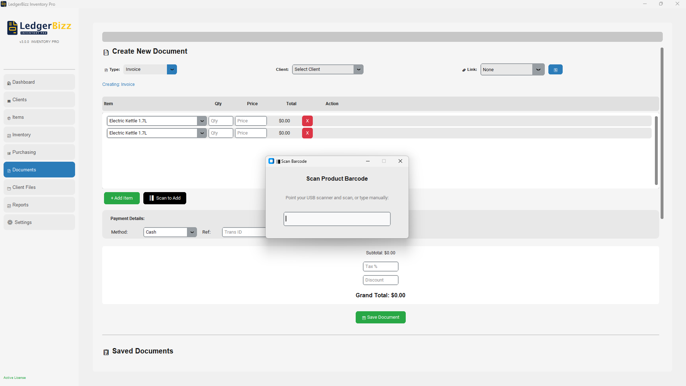Select Documents sidebar entry

[x=39, y=170]
